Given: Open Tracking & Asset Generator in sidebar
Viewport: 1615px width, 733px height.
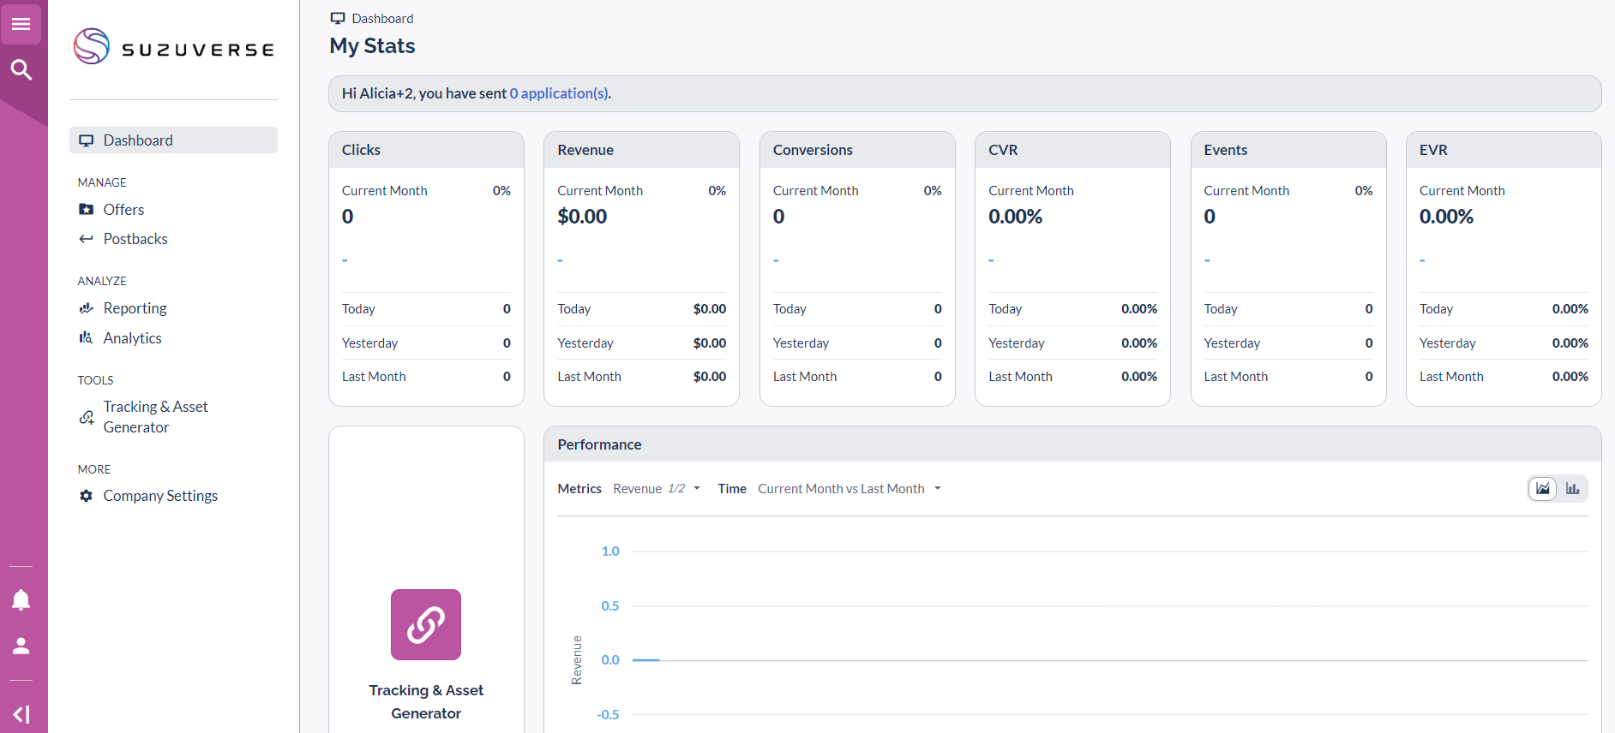Looking at the screenshot, I should 155,417.
